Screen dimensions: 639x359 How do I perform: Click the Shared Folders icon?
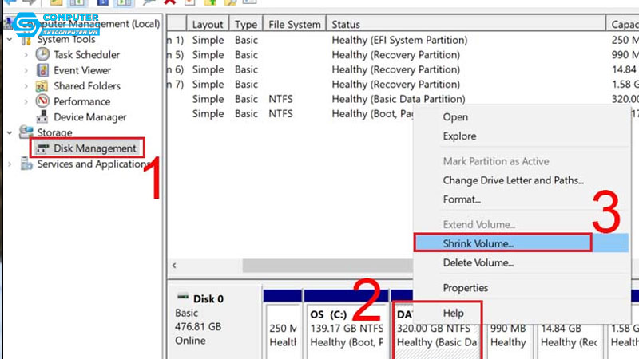(x=43, y=86)
